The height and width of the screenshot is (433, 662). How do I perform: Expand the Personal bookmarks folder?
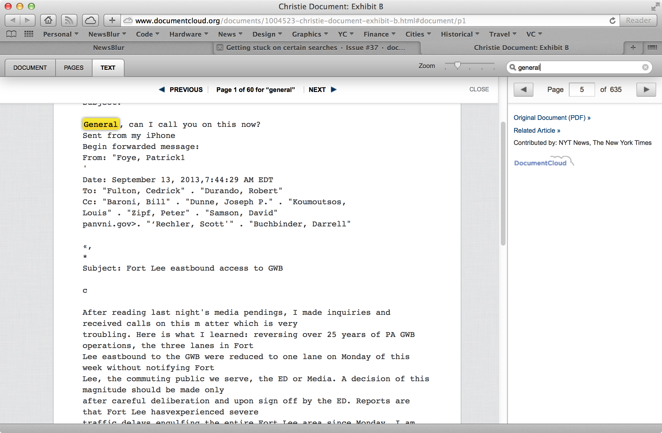tap(61, 34)
